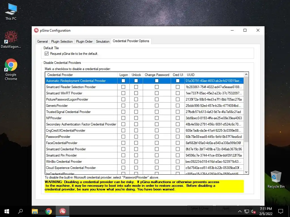The height and width of the screenshot is (217, 290).
Task: Launch Google Chrome desktop shortcut
Action: tap(11, 70)
